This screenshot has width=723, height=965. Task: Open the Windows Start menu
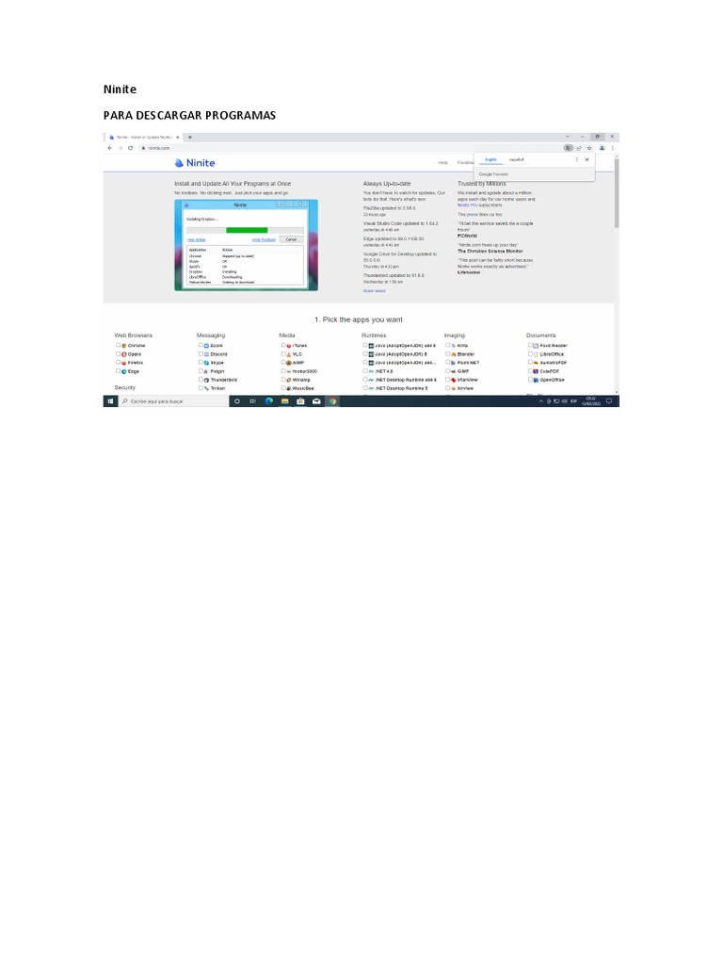click(x=111, y=401)
